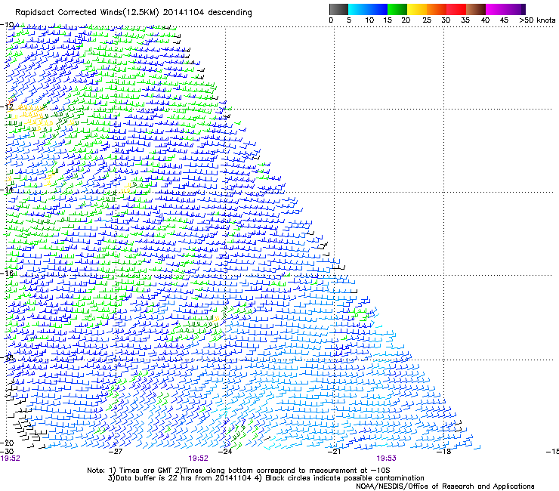Click the '-24' longitude axis label

(x=225, y=452)
